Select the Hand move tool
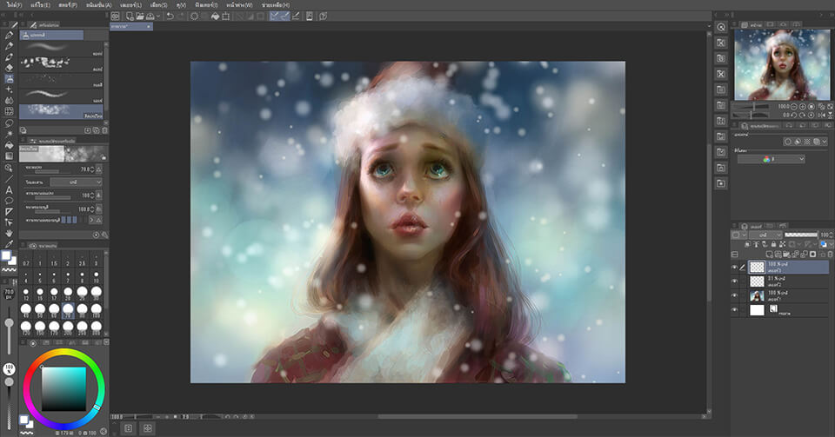 [x=10, y=233]
